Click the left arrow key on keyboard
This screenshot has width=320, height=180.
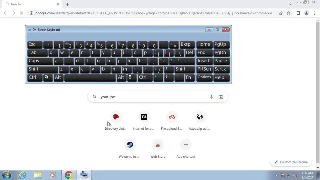point(158,77)
